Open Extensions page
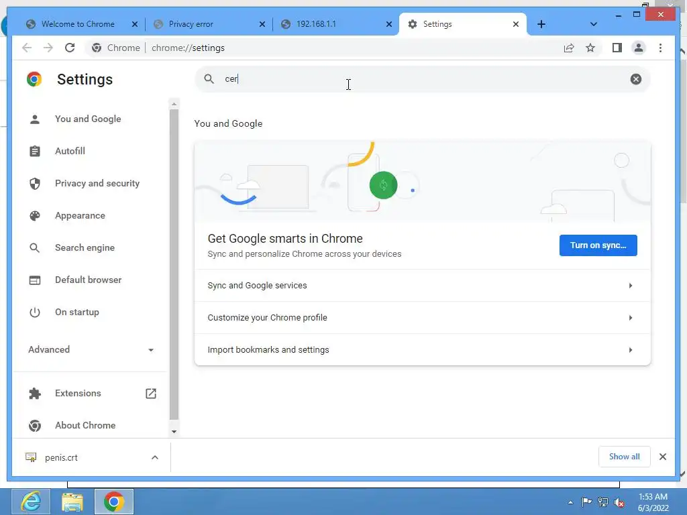This screenshot has height=515, width=687. point(78,393)
